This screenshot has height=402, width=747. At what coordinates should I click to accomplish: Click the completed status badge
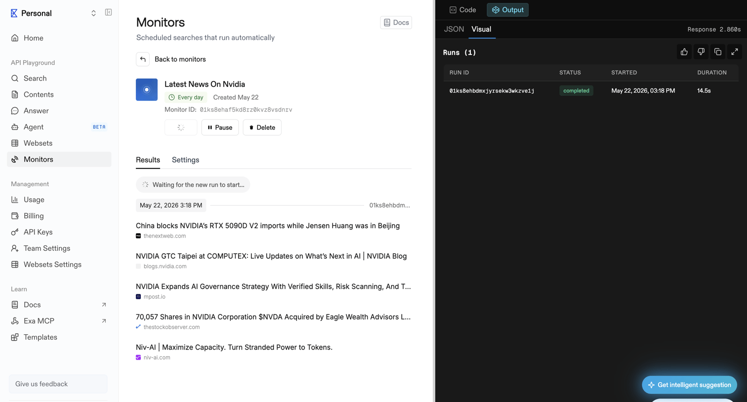[576, 91]
